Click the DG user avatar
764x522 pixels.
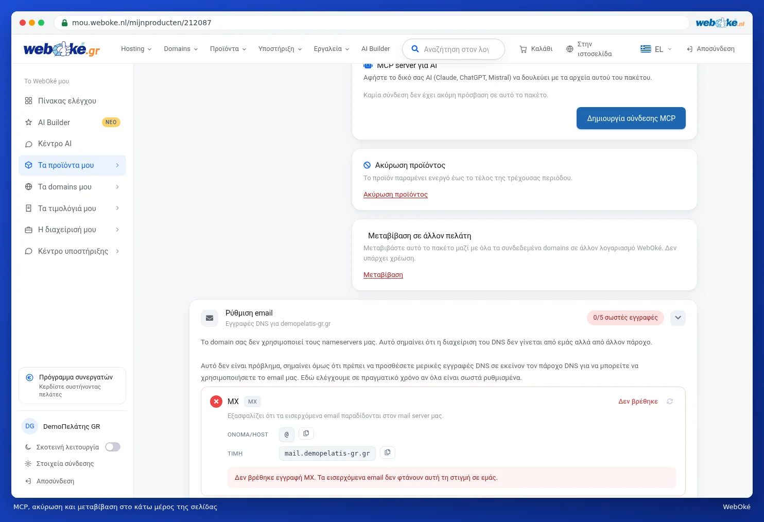tap(30, 426)
